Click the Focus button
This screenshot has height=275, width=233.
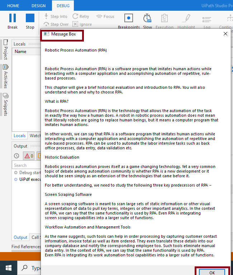tap(105, 16)
